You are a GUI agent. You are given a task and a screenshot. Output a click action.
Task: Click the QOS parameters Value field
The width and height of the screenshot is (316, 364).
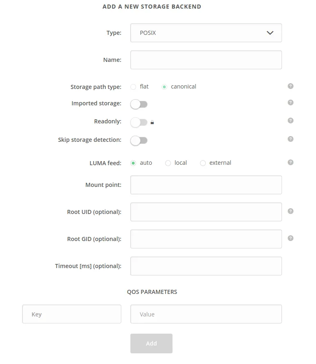point(206,314)
